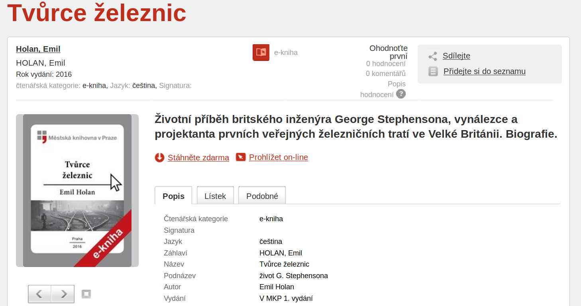Image resolution: width=581 pixels, height=306 pixels.
Task: Open the Holan, Emil author link
Action: pyautogui.click(x=38, y=49)
